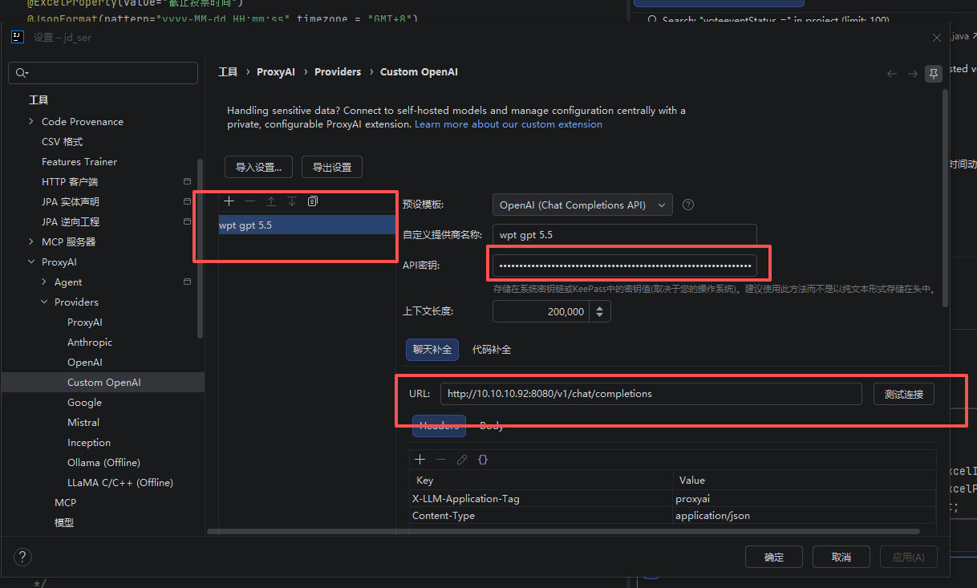
Task: Click the 上下文长度 value field
Action: 541,311
